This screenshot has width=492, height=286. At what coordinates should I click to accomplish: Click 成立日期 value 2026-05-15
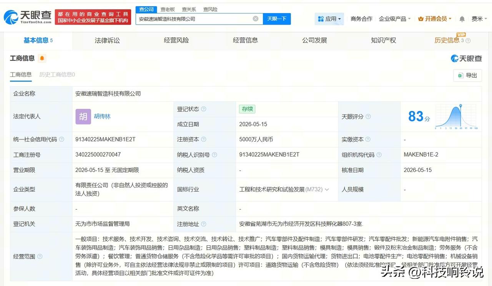tap(253, 124)
